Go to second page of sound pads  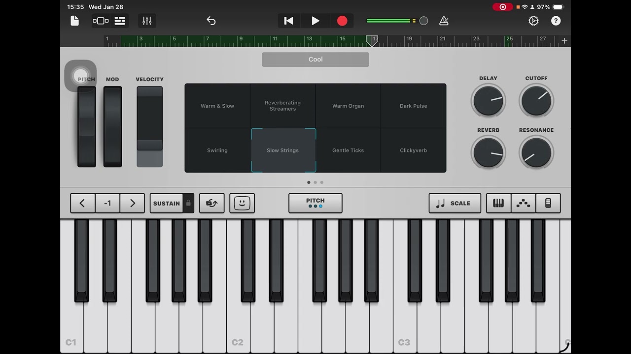(315, 182)
